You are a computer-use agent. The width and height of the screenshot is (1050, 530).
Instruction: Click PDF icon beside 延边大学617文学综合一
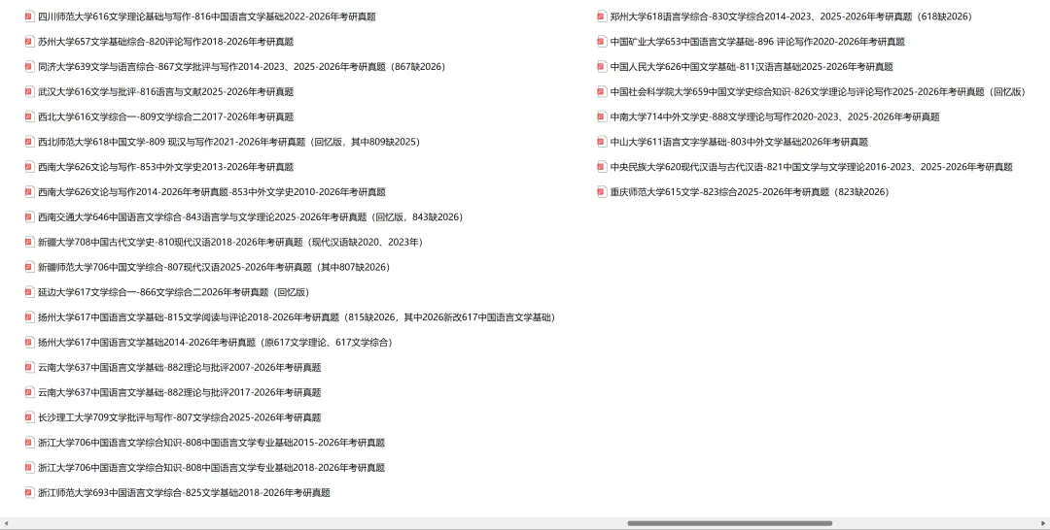pyautogui.click(x=29, y=292)
